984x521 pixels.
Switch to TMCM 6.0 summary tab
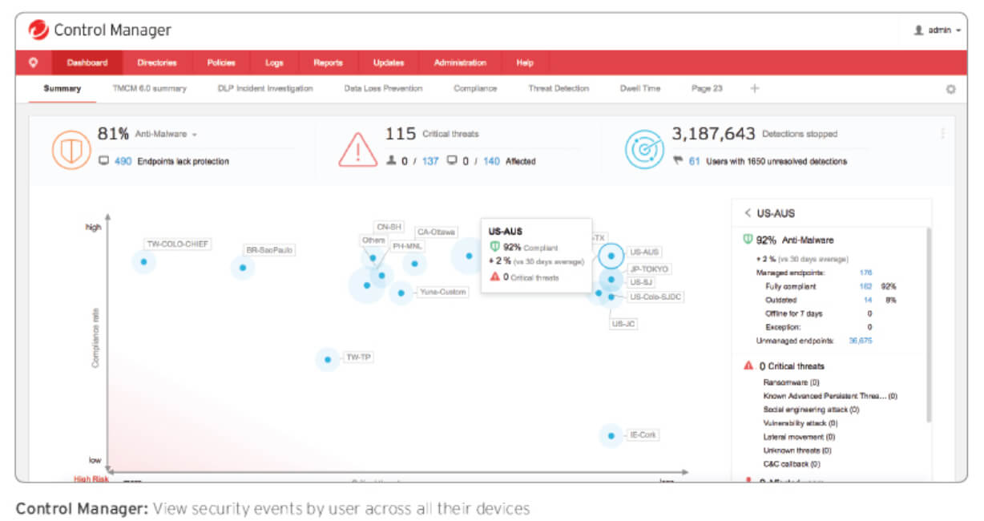pyautogui.click(x=150, y=88)
